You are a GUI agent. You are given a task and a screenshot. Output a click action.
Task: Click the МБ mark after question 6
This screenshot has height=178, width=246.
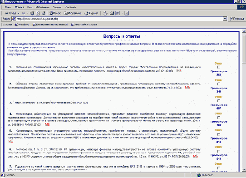click(196, 156)
